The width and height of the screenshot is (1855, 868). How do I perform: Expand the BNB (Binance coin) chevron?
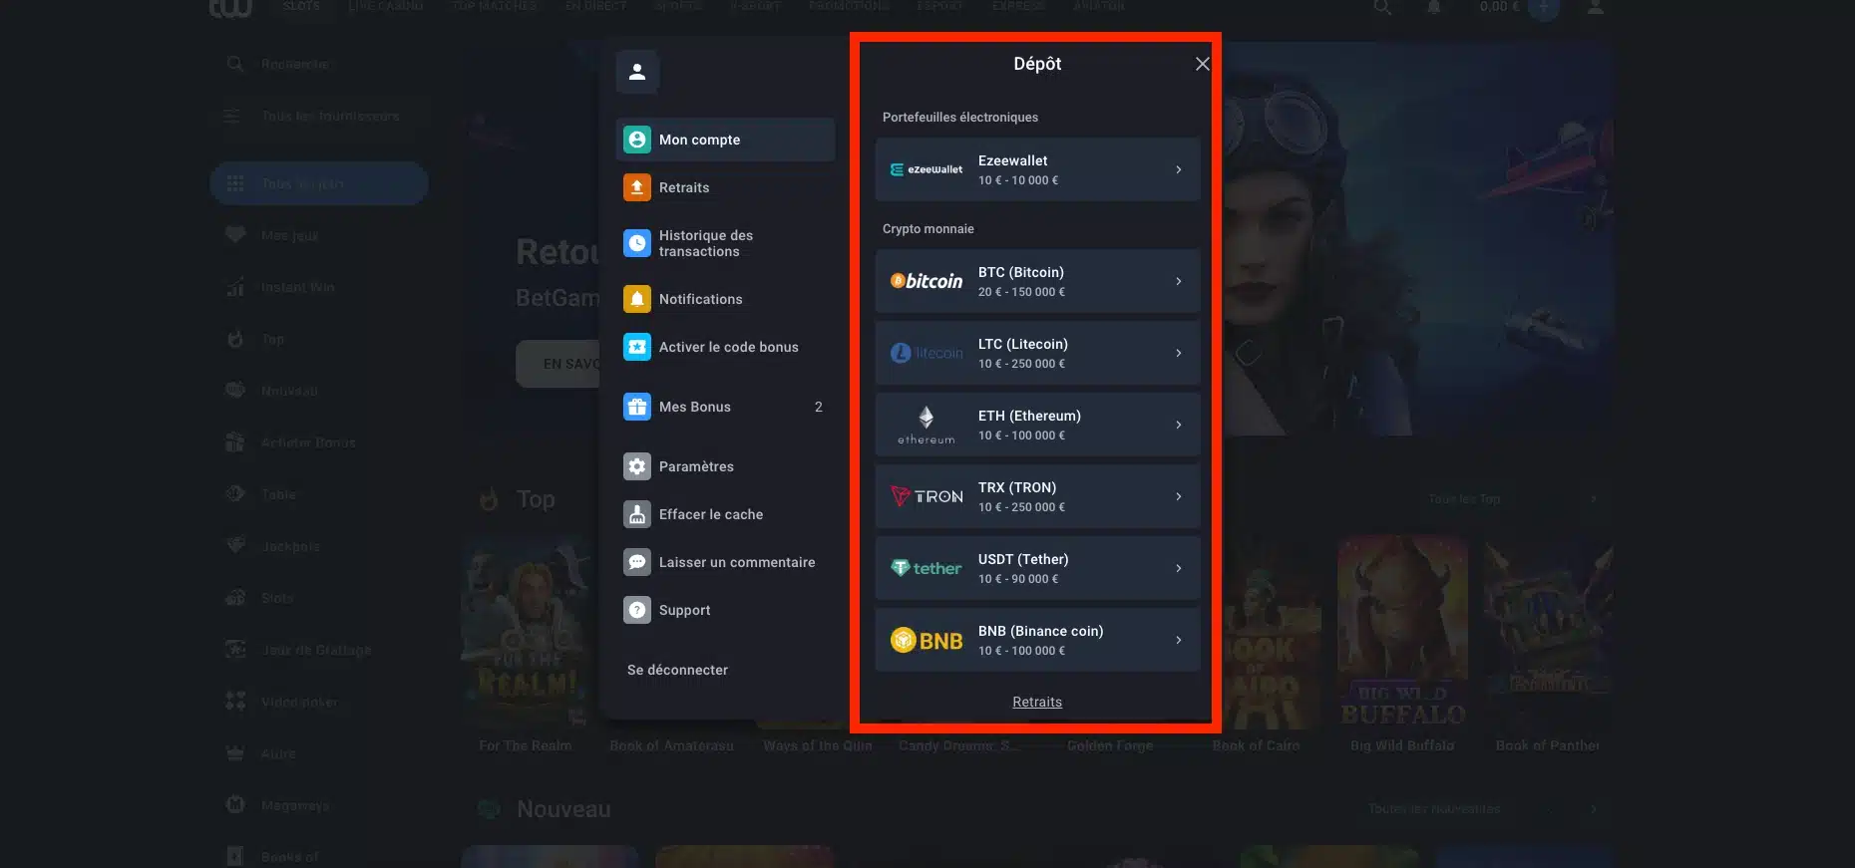(1179, 640)
